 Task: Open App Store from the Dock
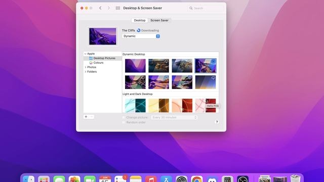coord(166,179)
